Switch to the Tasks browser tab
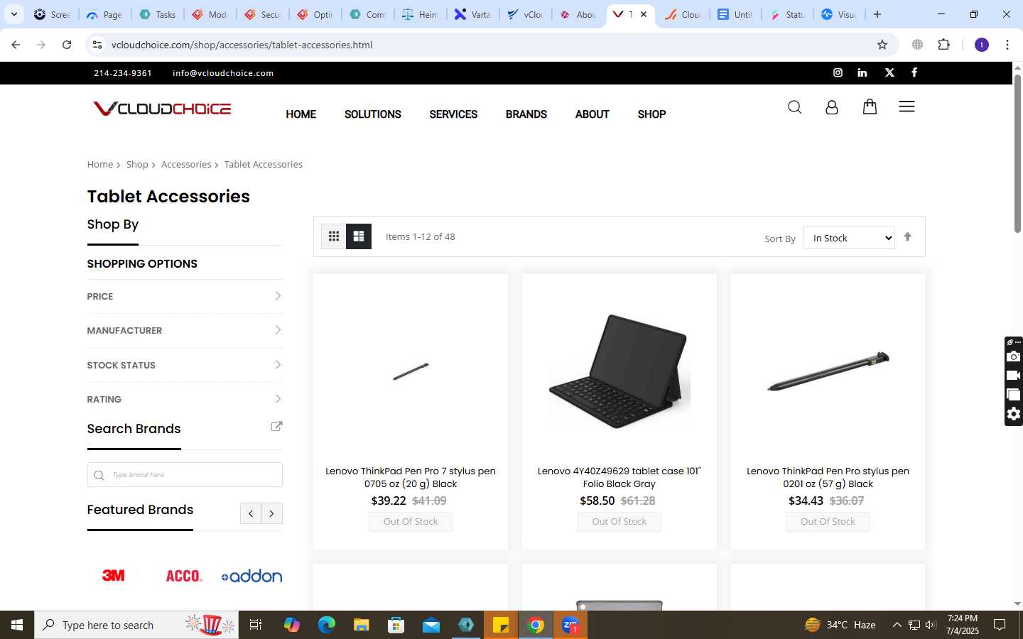The width and height of the screenshot is (1023, 639). tap(158, 14)
